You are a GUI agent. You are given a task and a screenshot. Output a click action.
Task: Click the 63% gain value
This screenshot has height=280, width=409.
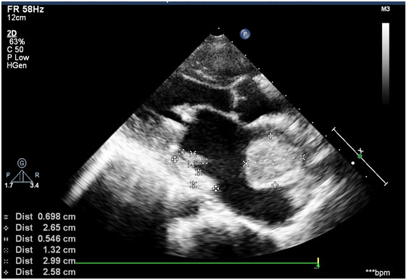pyautogui.click(x=17, y=41)
